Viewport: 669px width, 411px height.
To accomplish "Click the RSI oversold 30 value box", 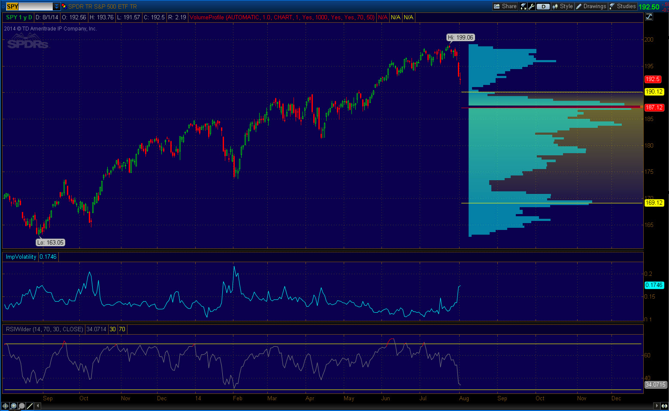I will (113, 329).
